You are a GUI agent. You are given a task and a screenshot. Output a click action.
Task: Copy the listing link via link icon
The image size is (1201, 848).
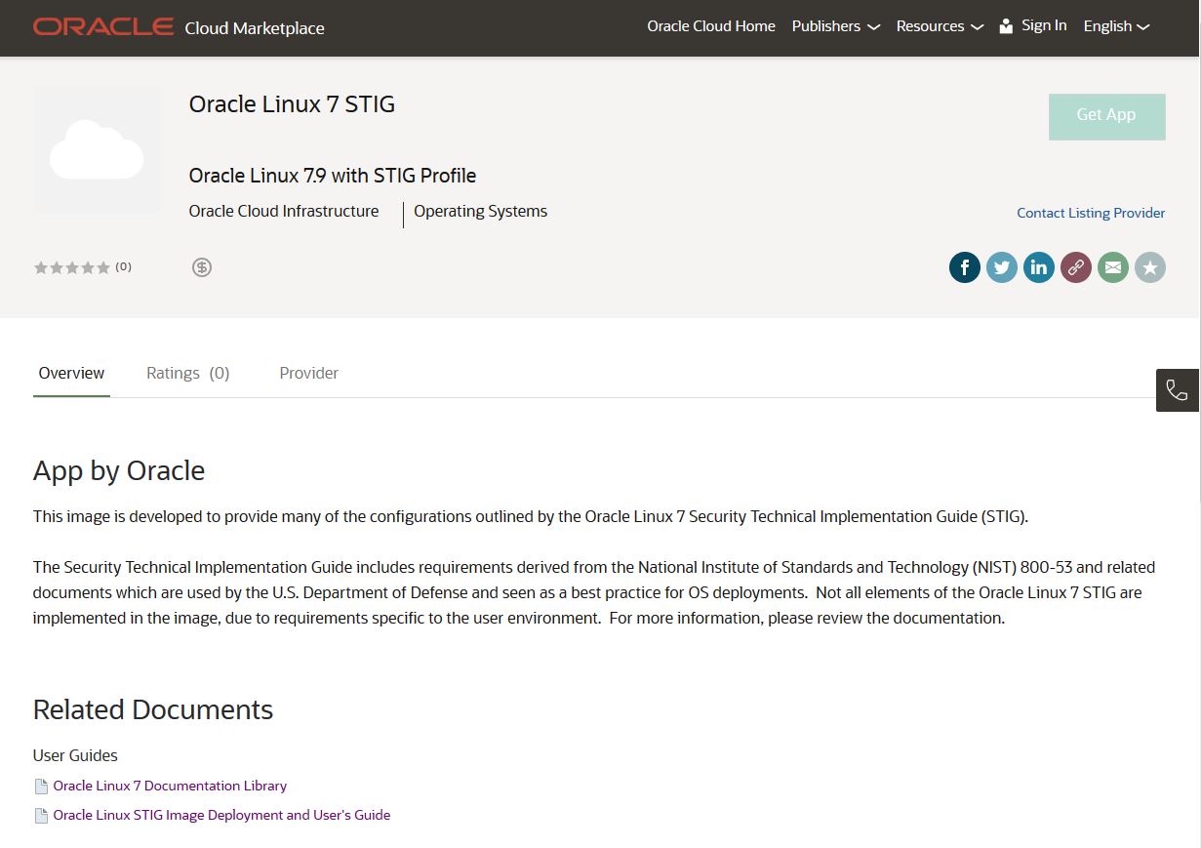pos(1075,266)
